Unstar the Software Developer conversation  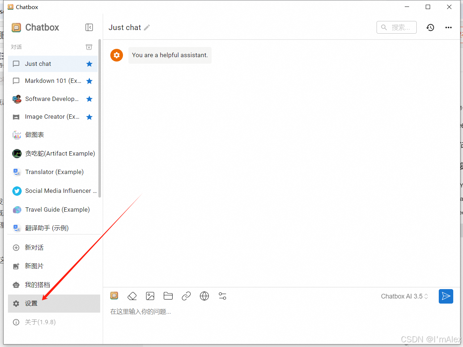point(89,99)
